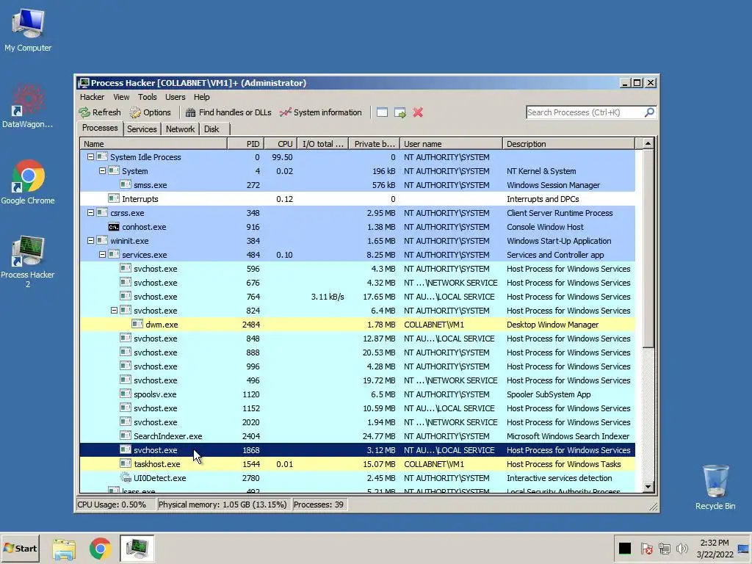Sort by the User name column header
The image size is (752, 564).
click(x=452, y=144)
